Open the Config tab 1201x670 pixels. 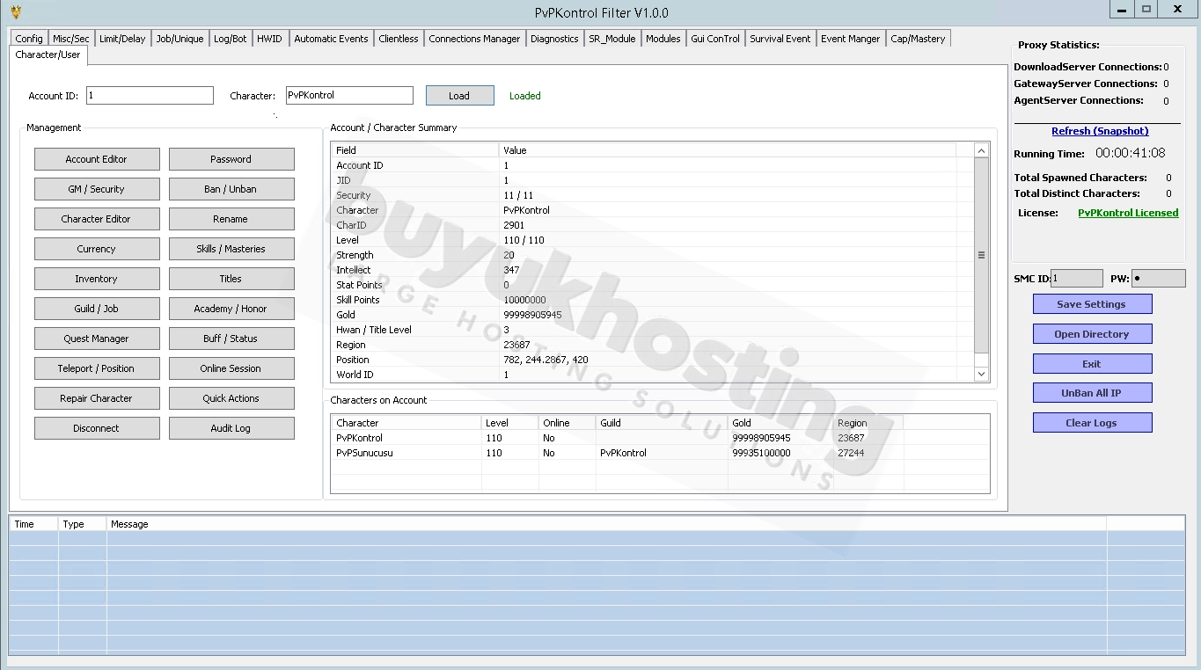[x=29, y=39]
